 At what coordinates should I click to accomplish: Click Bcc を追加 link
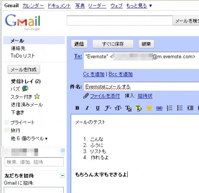121,74
